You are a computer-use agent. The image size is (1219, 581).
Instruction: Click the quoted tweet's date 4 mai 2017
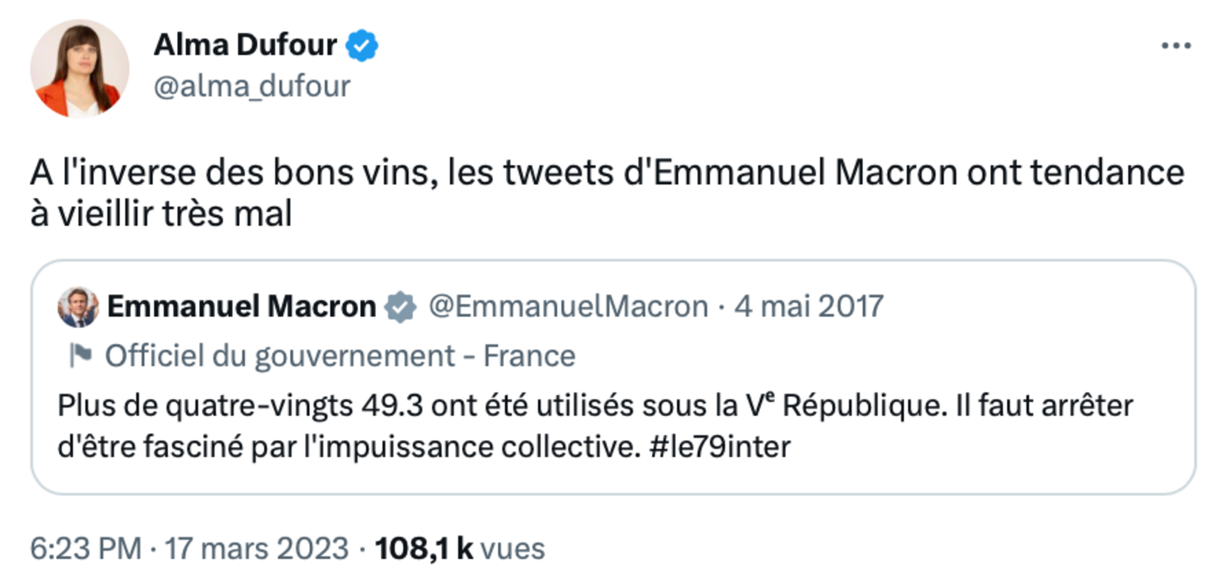click(808, 307)
